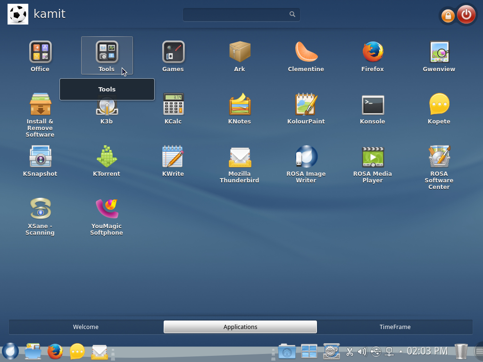Image resolution: width=483 pixels, height=362 pixels.
Task: Open the network connection tray icon
Action: pyautogui.click(x=389, y=352)
